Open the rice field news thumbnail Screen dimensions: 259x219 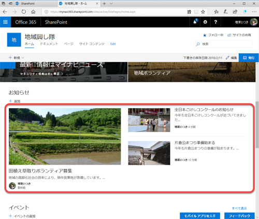coord(65,136)
